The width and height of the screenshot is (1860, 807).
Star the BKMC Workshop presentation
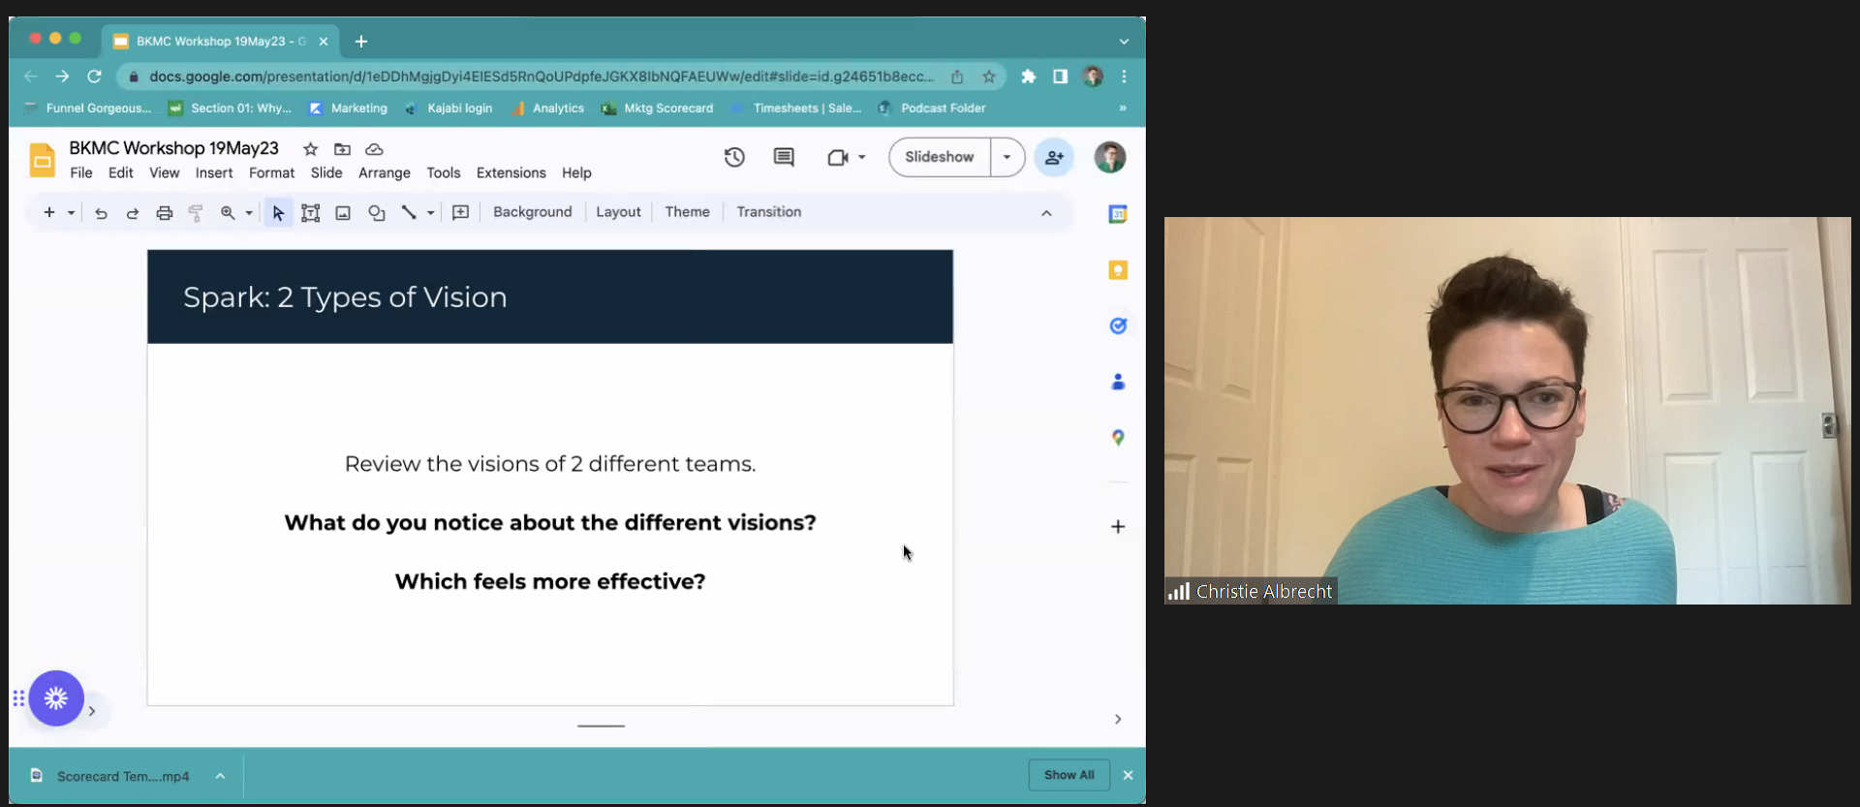point(310,149)
